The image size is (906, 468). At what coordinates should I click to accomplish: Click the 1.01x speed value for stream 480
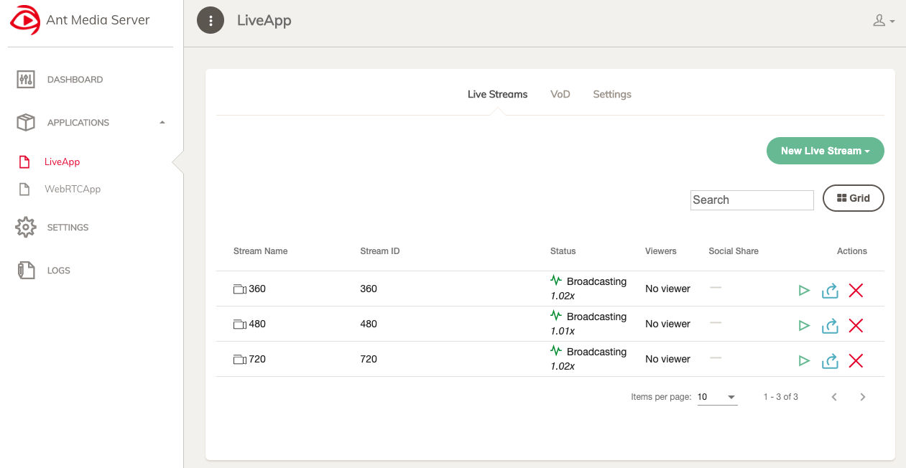563,331
